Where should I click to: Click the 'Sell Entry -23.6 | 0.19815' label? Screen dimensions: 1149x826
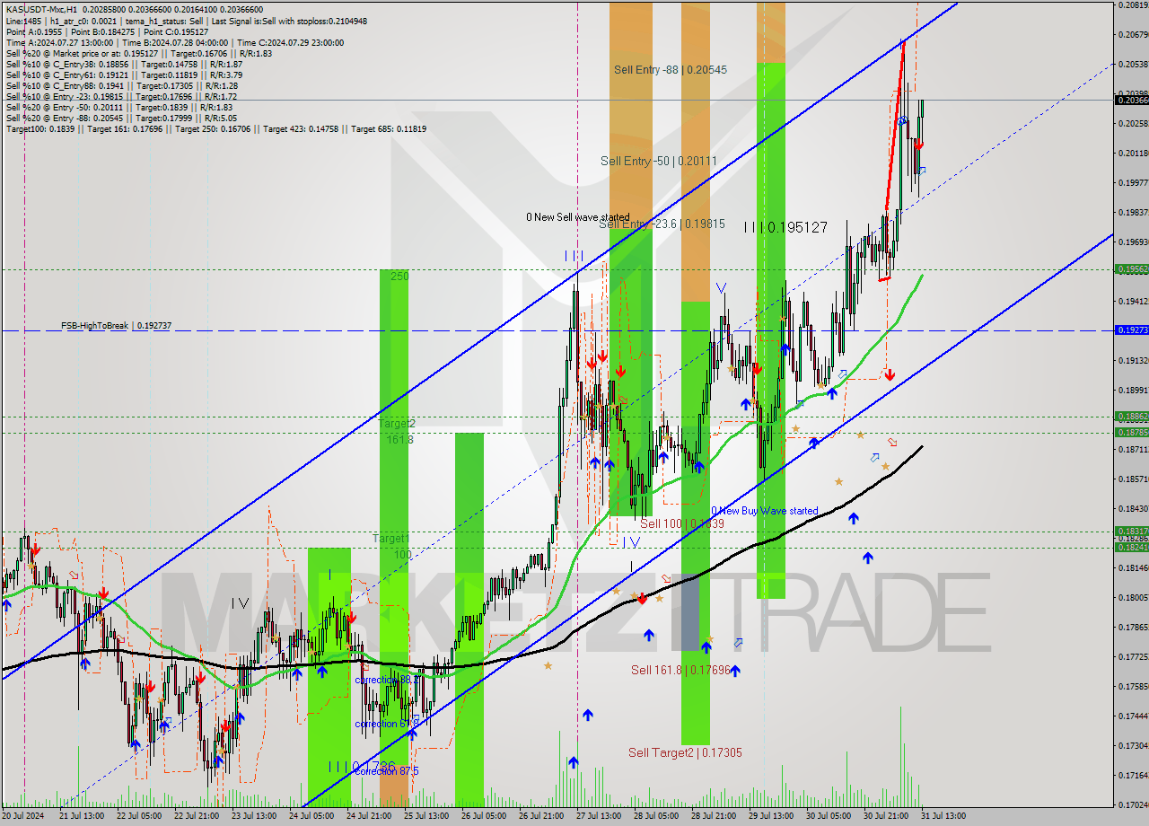662,224
